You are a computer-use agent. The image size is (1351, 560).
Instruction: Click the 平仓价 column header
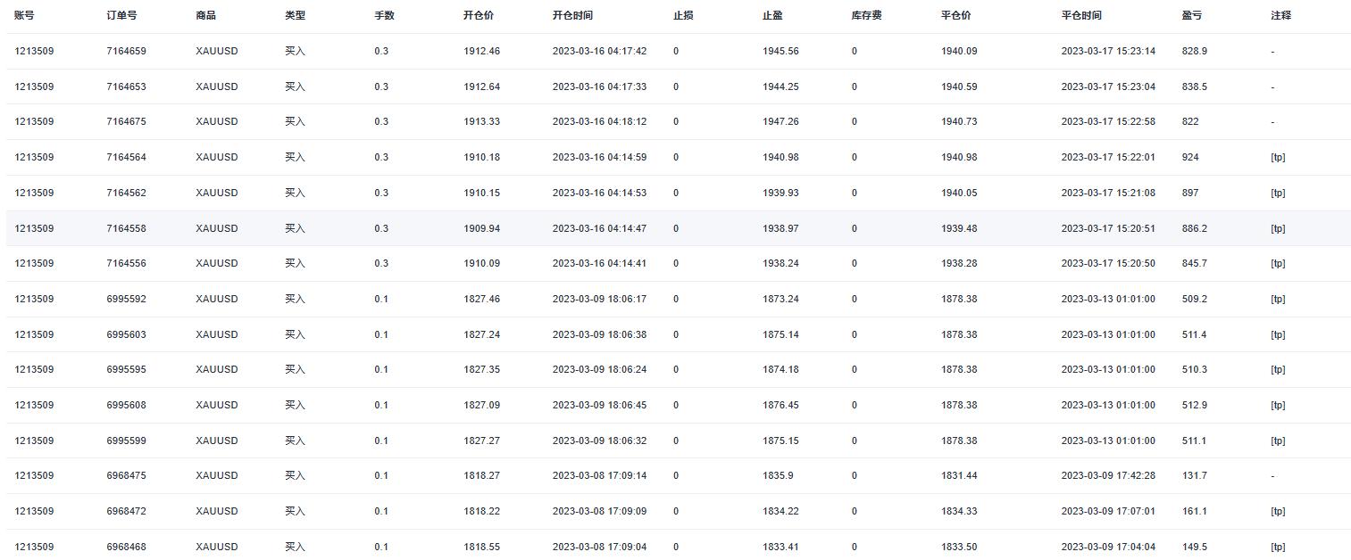956,15
